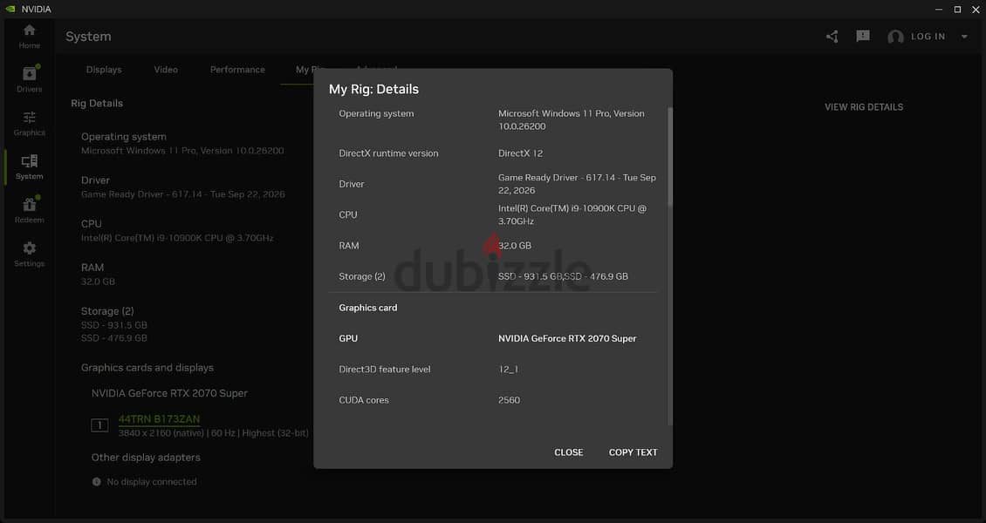
Task: Click the background CPU heading
Action: 91,223
